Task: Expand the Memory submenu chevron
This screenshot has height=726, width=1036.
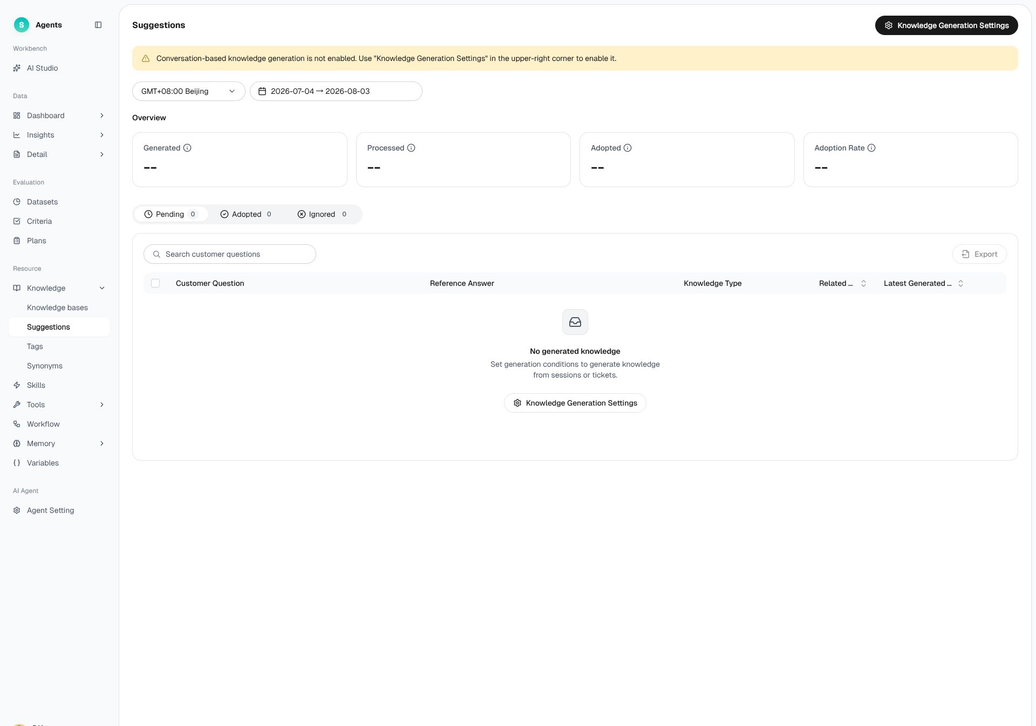Action: 102,443
